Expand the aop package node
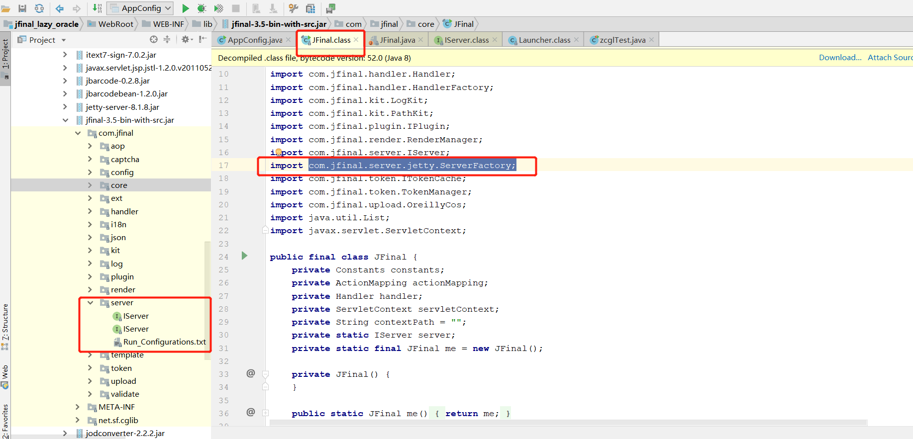This screenshot has width=913, height=439. [90, 146]
